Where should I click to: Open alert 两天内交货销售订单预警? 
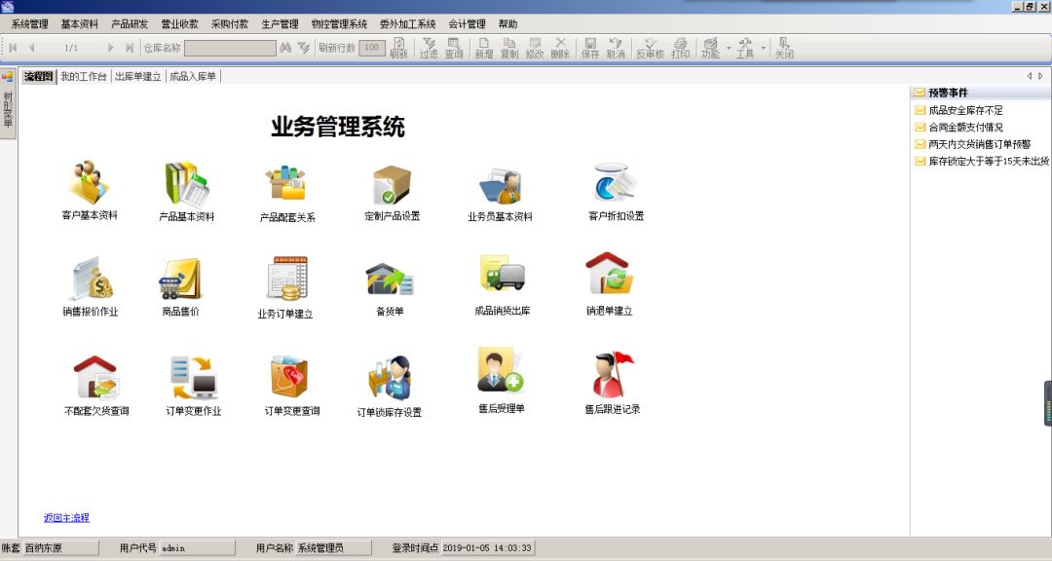[980, 143]
